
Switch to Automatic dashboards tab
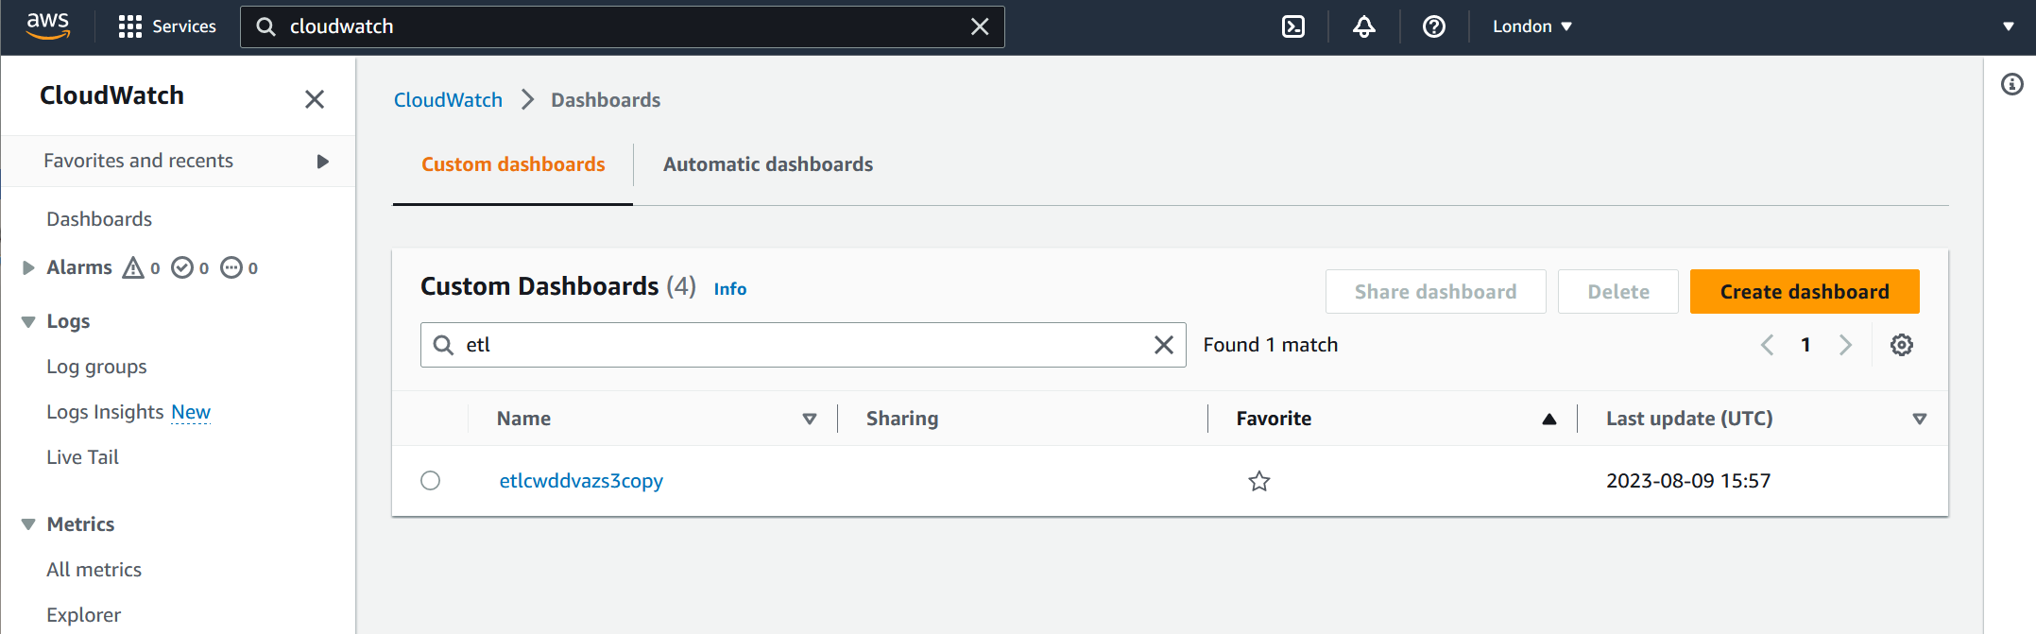coord(768,164)
